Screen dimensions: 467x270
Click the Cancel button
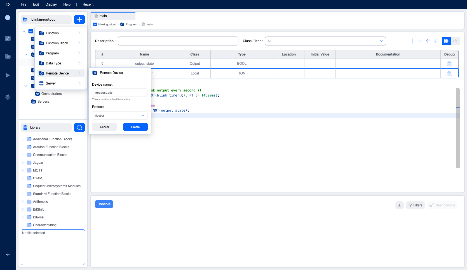coord(104,127)
